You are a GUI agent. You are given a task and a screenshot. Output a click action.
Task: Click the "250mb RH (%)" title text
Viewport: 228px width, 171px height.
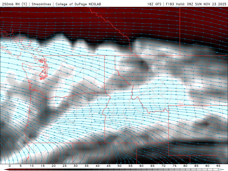[x=15, y=4]
